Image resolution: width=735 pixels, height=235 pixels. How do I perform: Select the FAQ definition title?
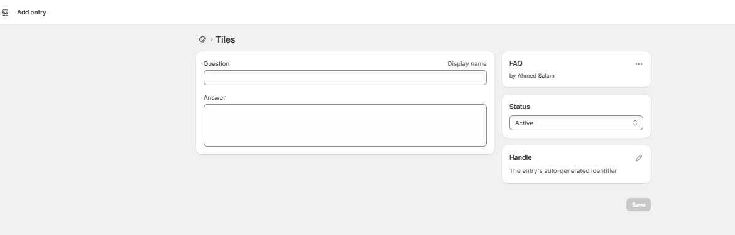pyautogui.click(x=516, y=63)
